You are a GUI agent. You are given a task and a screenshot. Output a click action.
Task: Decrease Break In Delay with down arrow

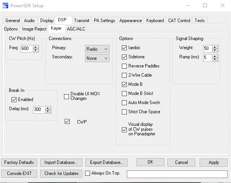tap(48, 111)
